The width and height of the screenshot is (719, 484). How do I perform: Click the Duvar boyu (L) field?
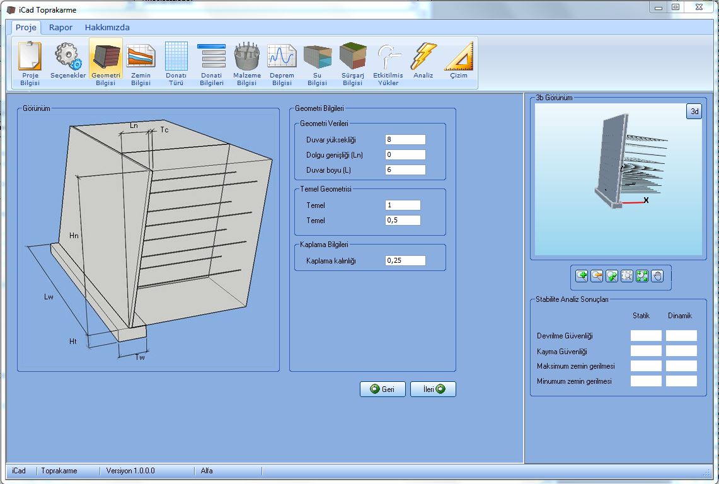[x=405, y=170]
